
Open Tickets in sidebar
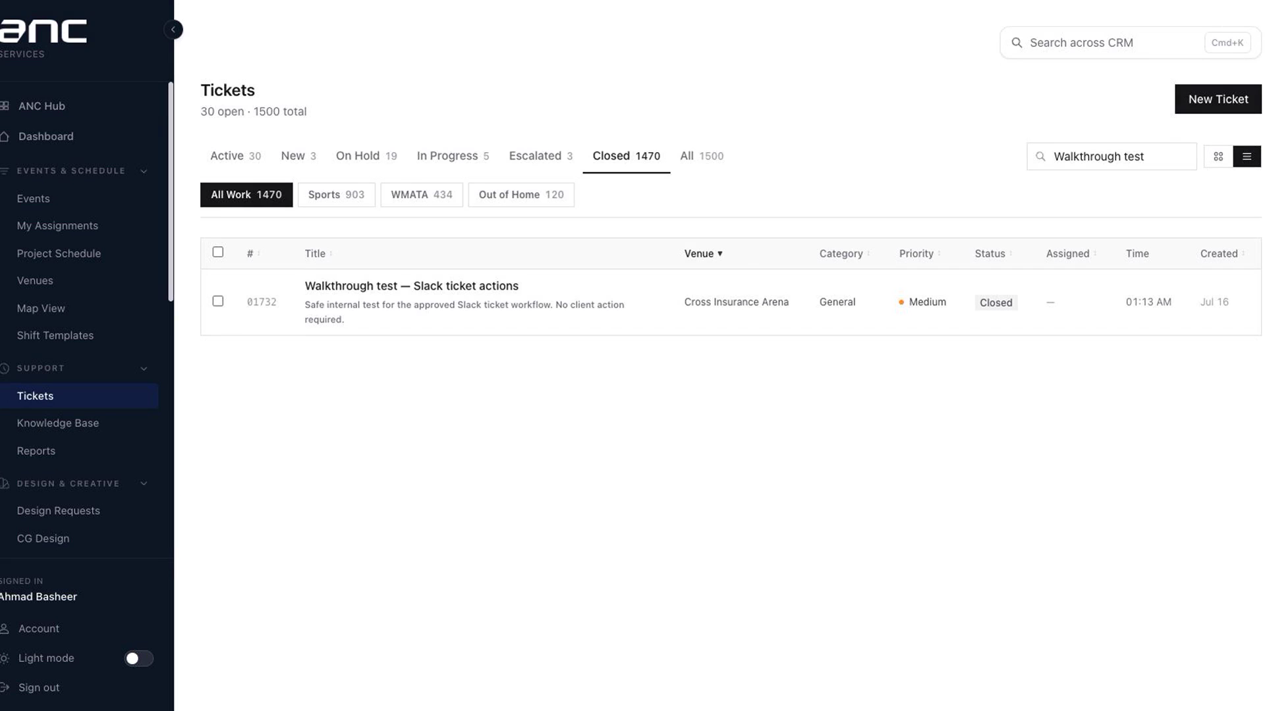79,396
